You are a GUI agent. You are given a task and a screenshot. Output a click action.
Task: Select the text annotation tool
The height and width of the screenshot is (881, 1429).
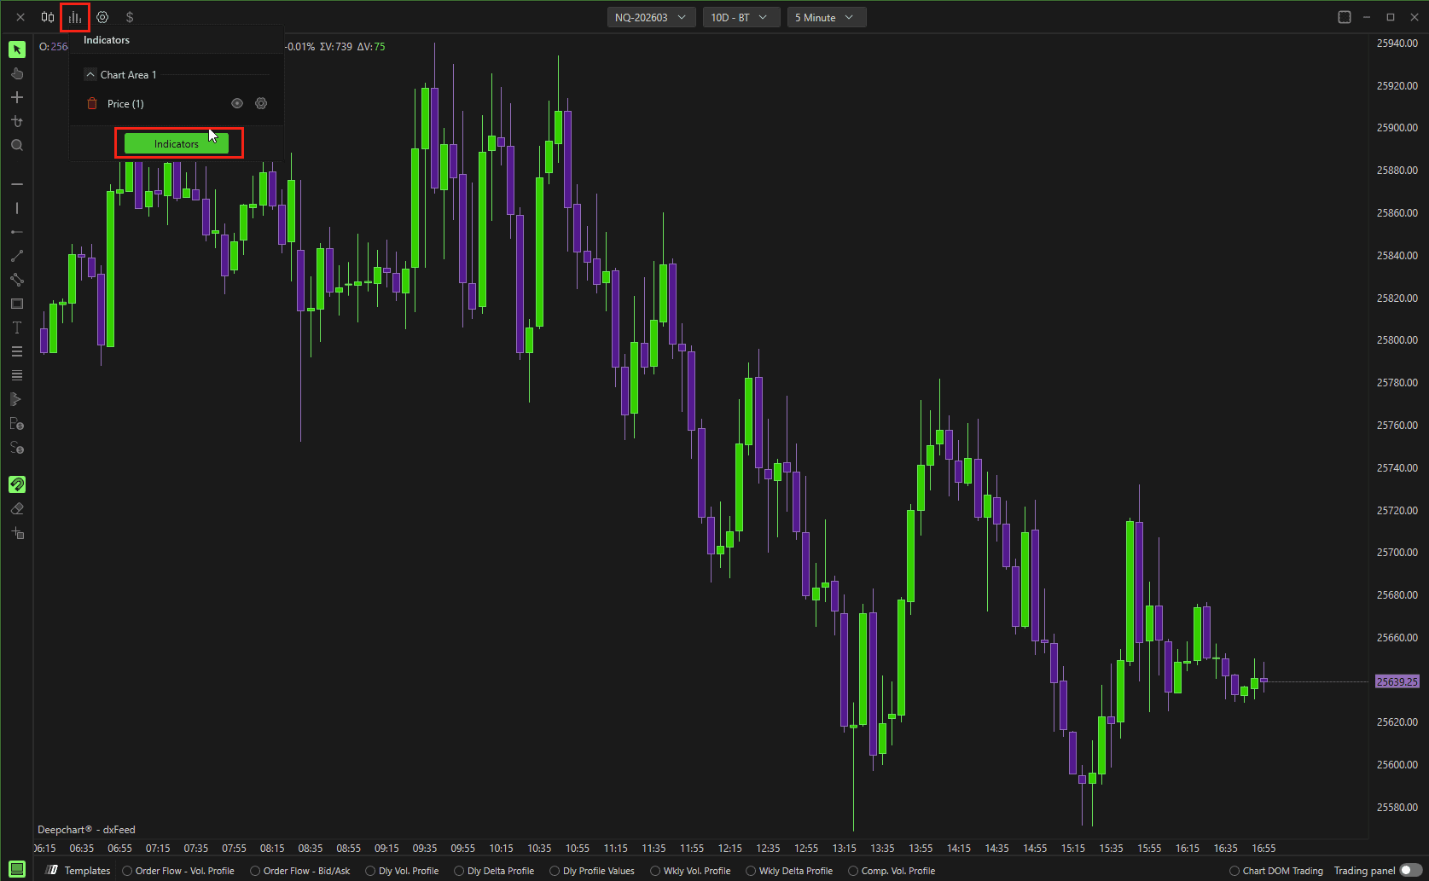coord(17,327)
